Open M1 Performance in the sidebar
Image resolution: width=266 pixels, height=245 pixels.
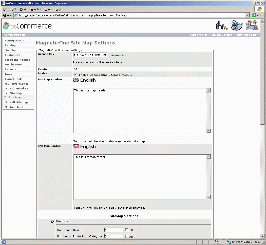[17, 84]
